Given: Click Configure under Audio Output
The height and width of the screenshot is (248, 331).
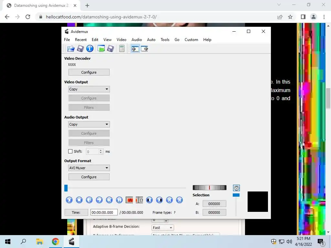Looking at the screenshot, I should click(x=89, y=133).
